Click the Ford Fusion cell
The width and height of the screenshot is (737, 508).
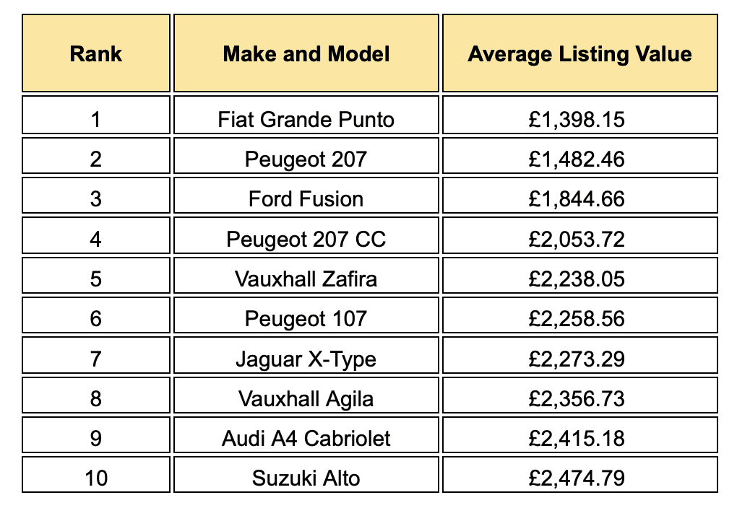point(306,196)
